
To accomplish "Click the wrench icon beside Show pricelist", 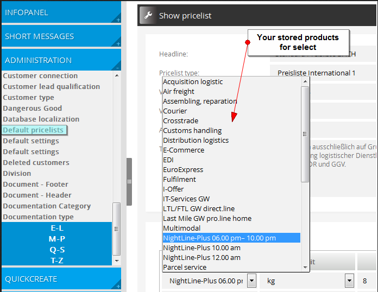I will pyautogui.click(x=148, y=16).
